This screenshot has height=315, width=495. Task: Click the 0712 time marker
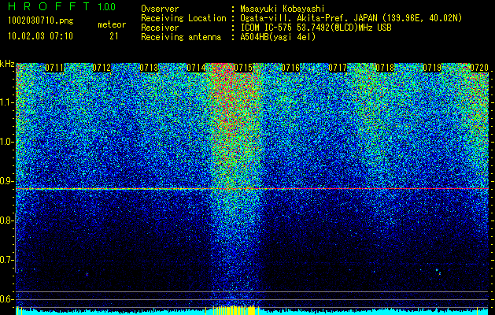102,68
